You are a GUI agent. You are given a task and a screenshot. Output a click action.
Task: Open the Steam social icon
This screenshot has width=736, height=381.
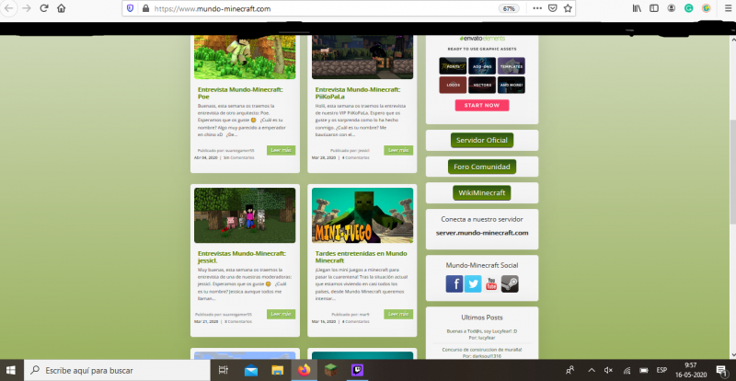[x=510, y=284]
